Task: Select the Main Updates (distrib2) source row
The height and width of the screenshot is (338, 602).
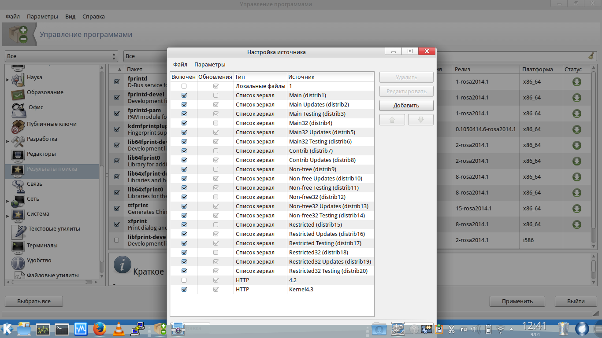Action: (319, 105)
